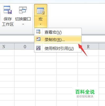105x106 pixels.
Task: Click the Record Macro icon in menu
Action: [38, 39]
